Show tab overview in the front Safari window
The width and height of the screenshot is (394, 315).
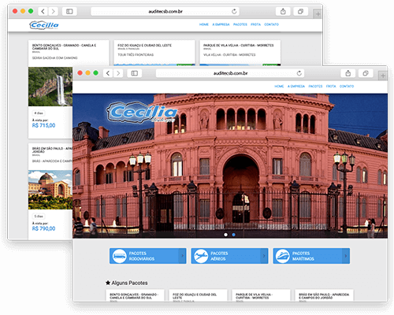pos(366,73)
